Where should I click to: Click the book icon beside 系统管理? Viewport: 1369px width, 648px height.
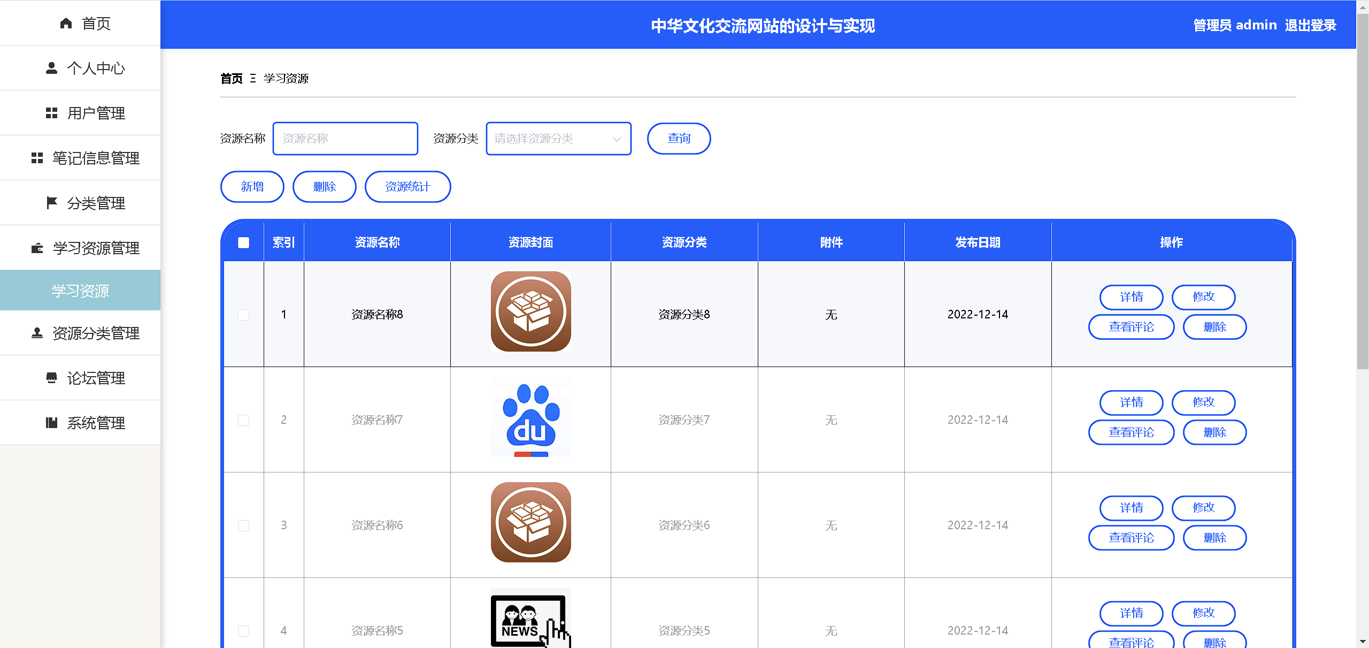[51, 423]
